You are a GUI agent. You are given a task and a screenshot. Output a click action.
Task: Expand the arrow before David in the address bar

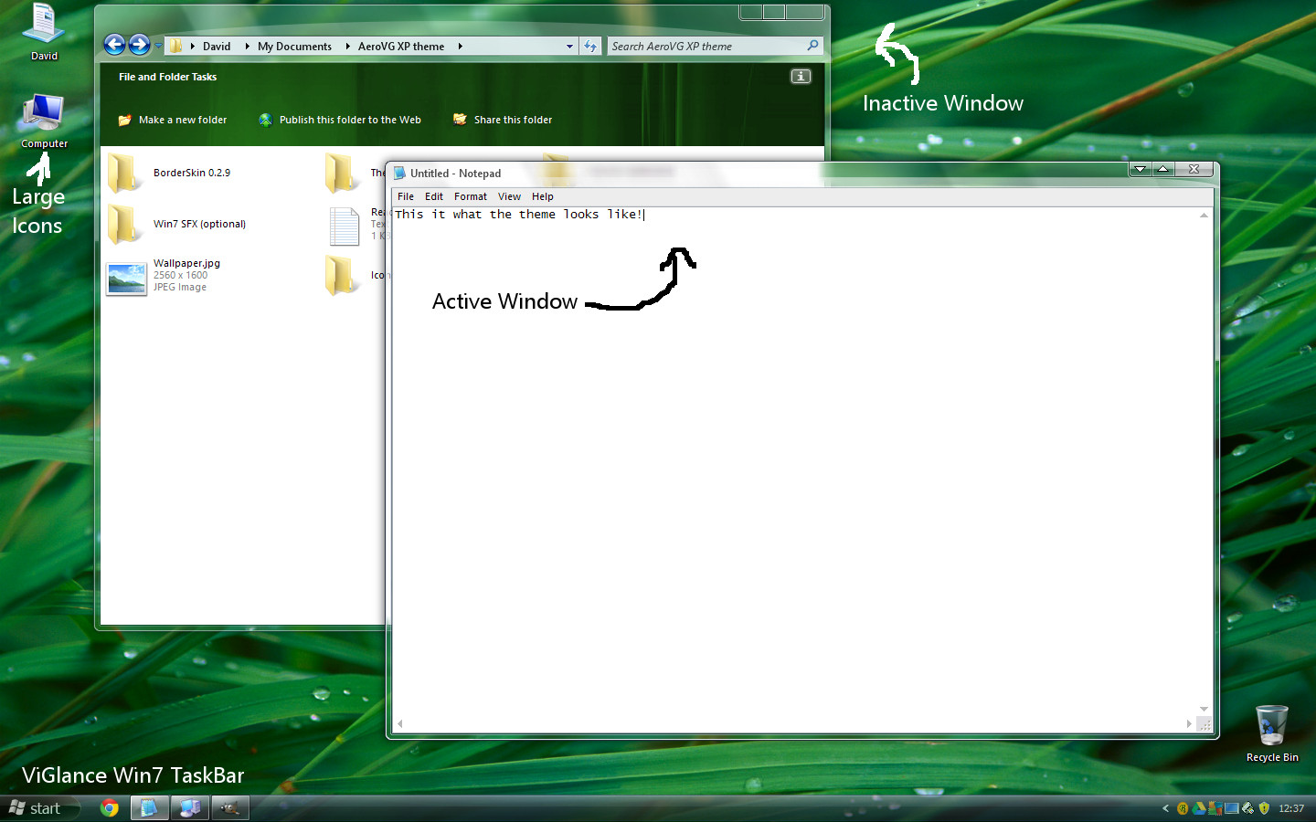click(192, 46)
